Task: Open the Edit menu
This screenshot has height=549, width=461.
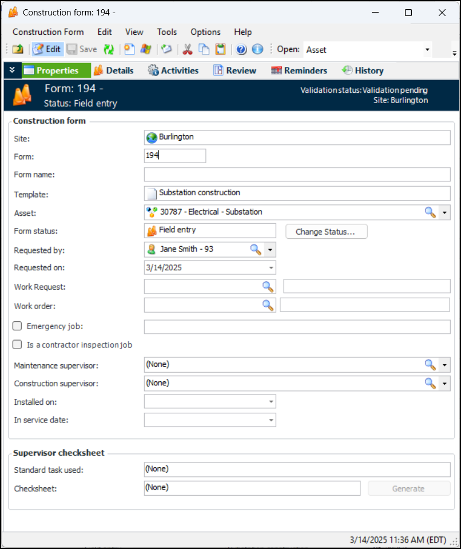Action: point(105,32)
